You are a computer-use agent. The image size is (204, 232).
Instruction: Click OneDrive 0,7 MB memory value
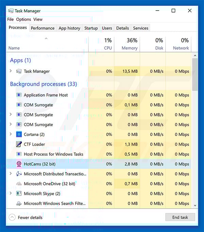131,184
